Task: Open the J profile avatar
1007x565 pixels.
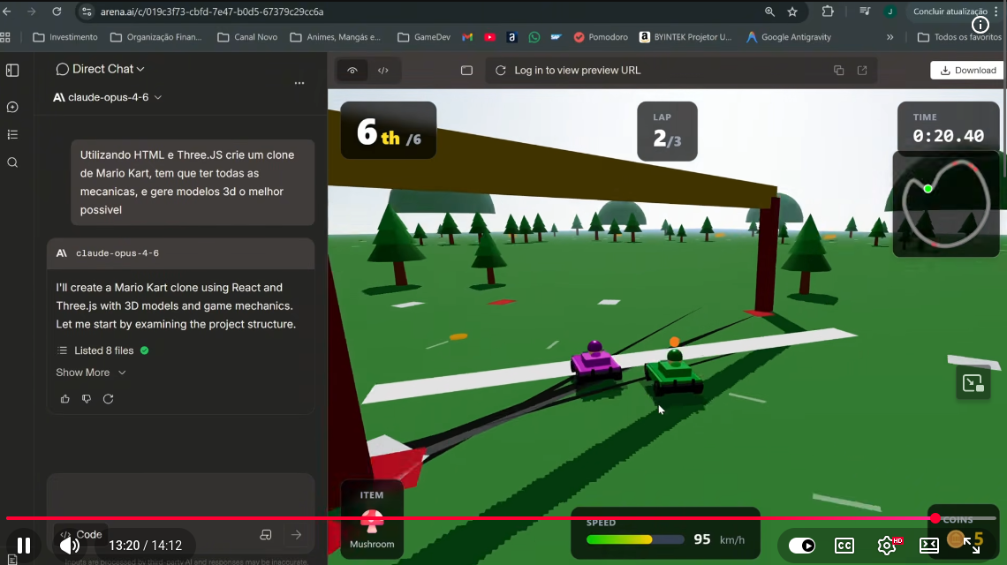Action: pos(890,11)
